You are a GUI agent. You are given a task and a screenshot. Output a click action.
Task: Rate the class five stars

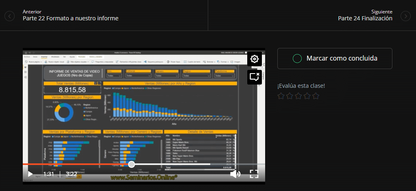[316, 96]
